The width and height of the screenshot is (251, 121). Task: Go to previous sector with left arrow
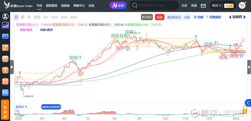click(230, 17)
